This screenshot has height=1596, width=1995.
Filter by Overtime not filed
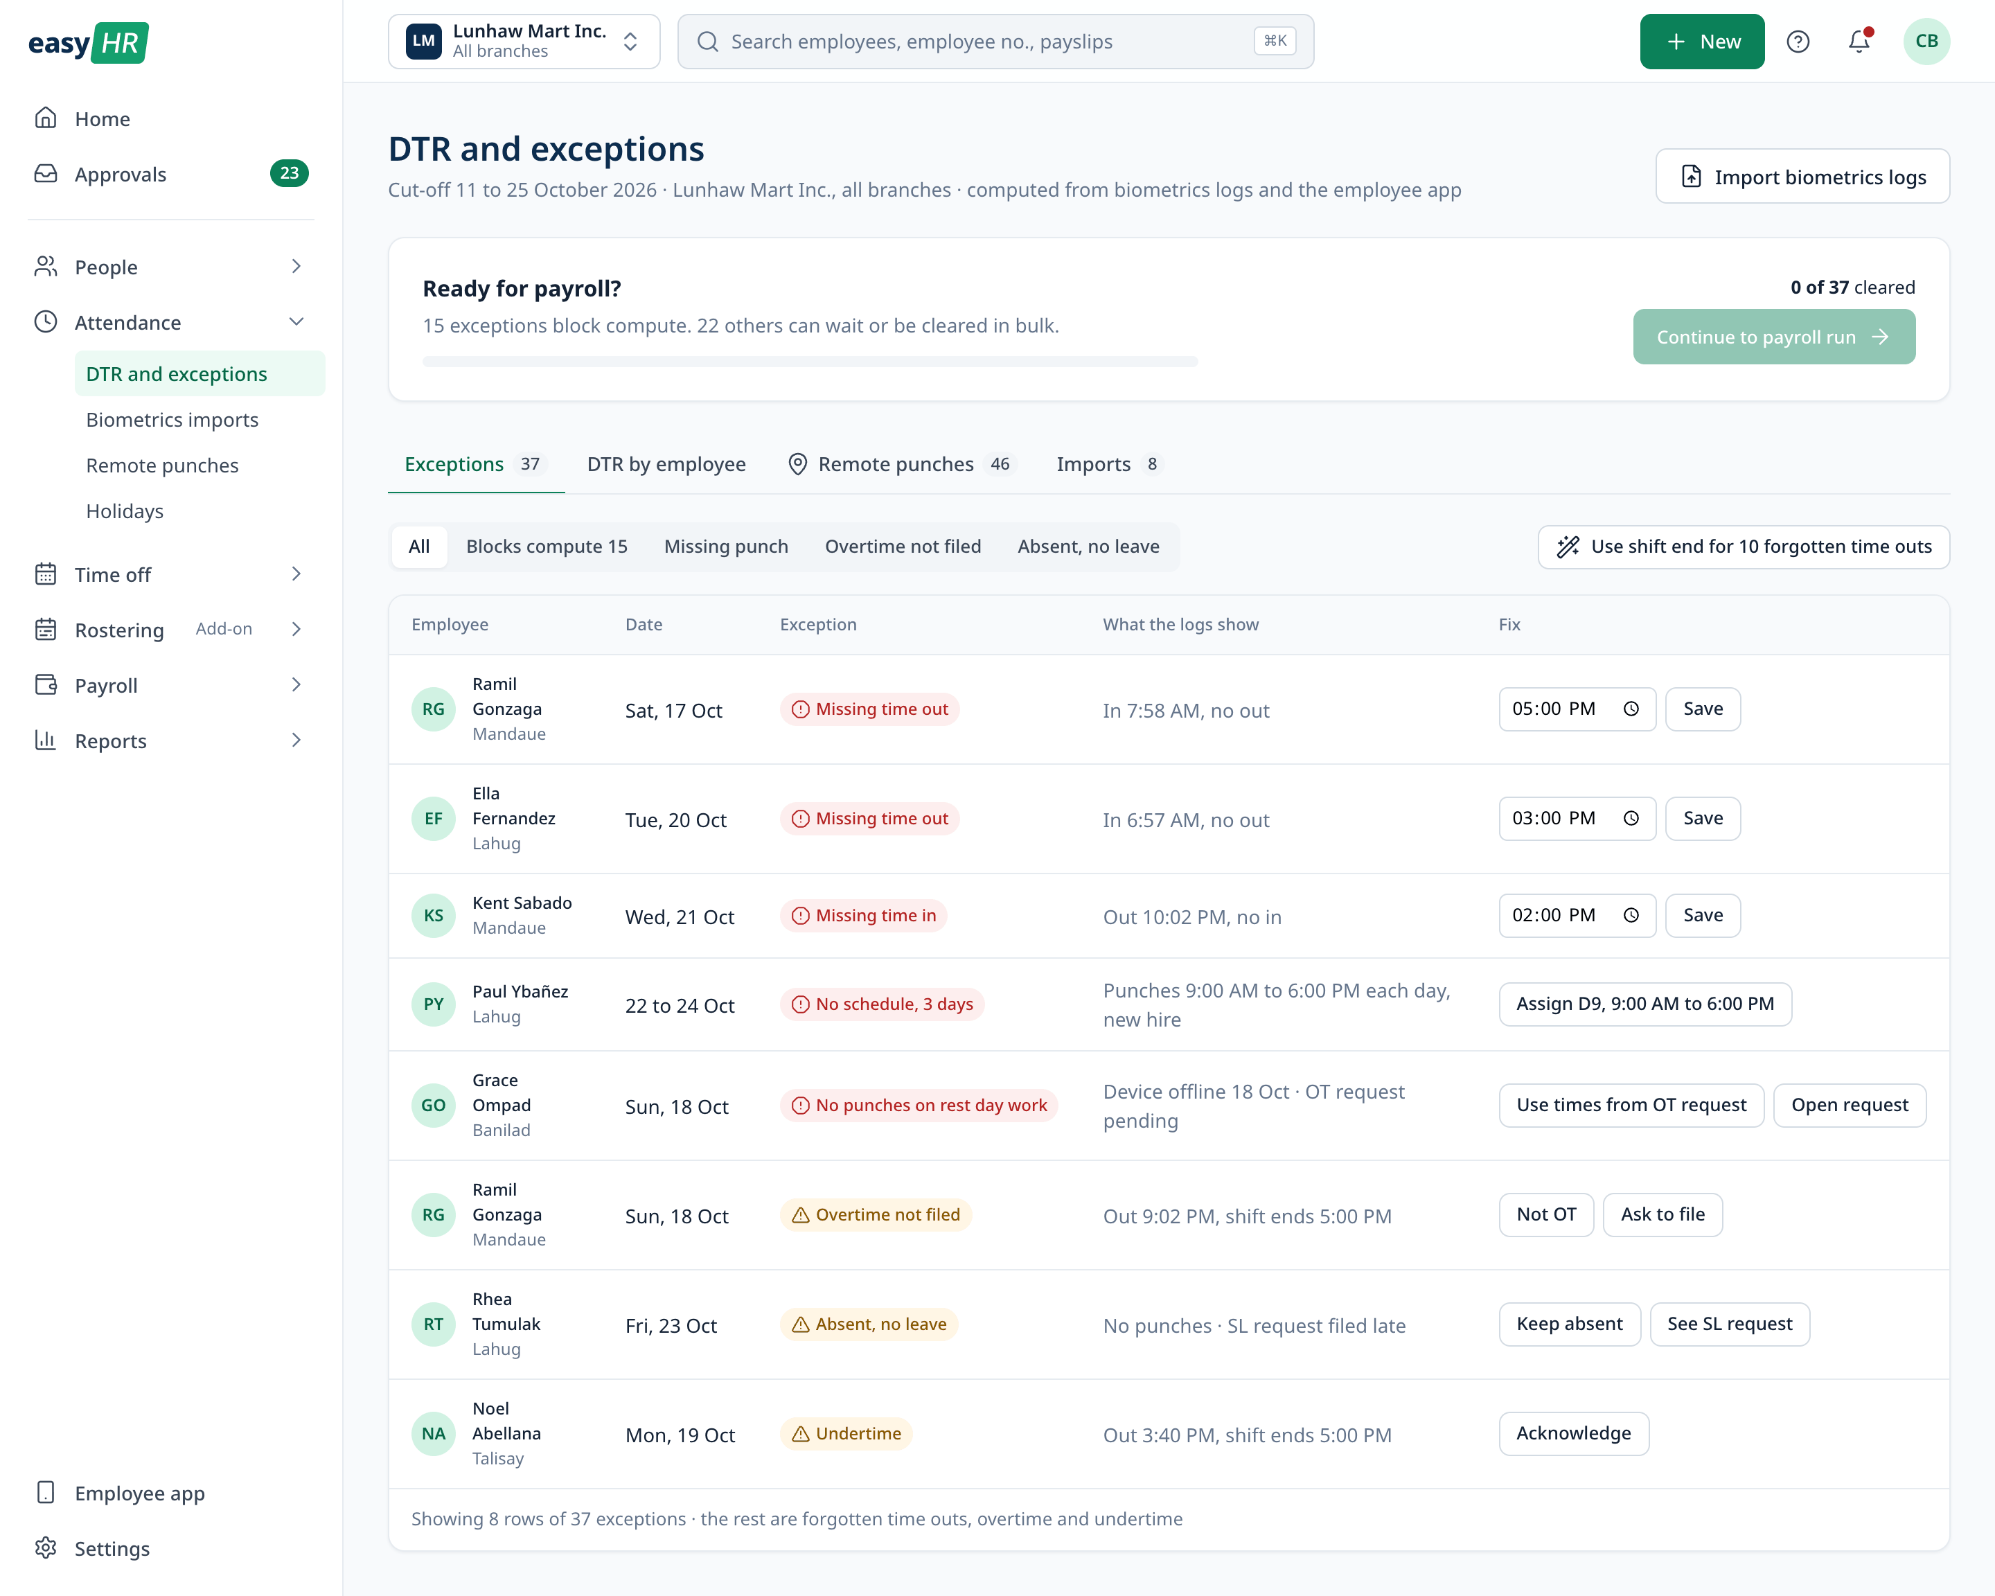click(902, 546)
